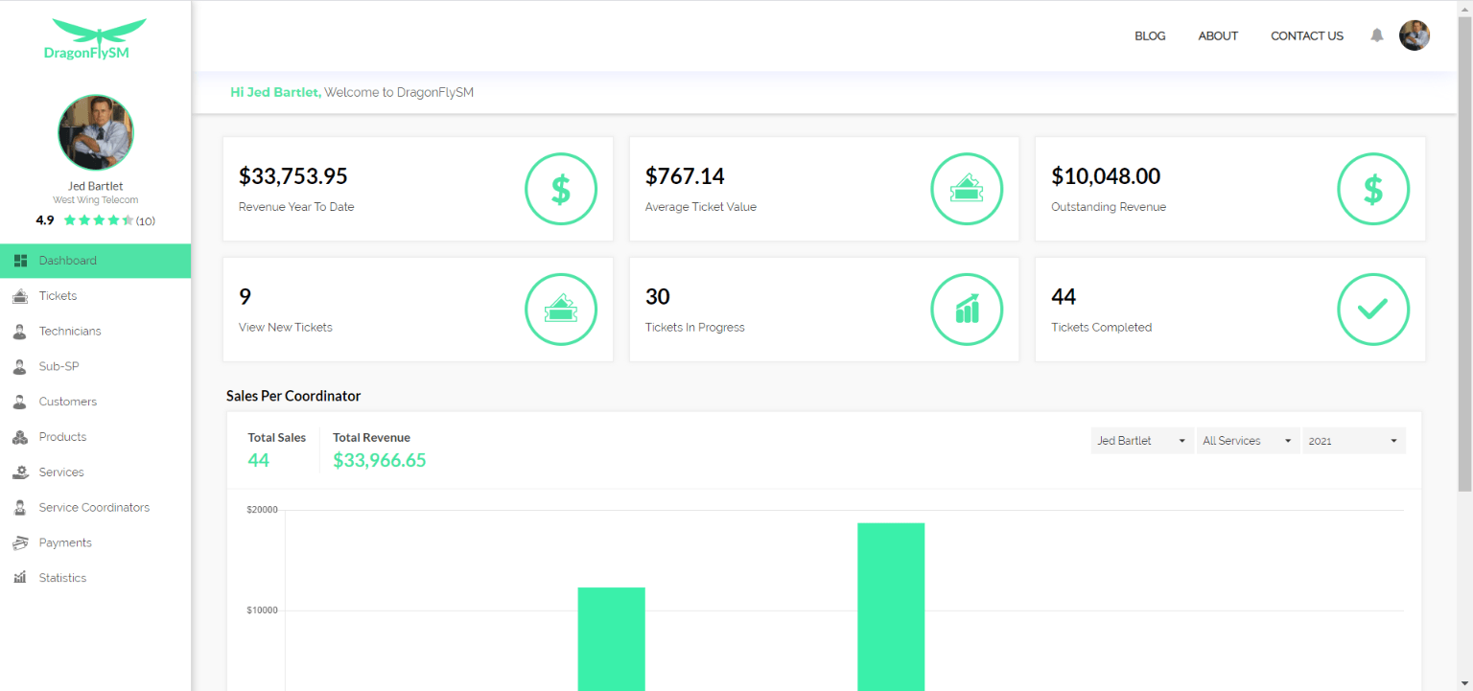Click the Services gear-hand icon
This screenshot has width=1473, height=691.
(20, 472)
